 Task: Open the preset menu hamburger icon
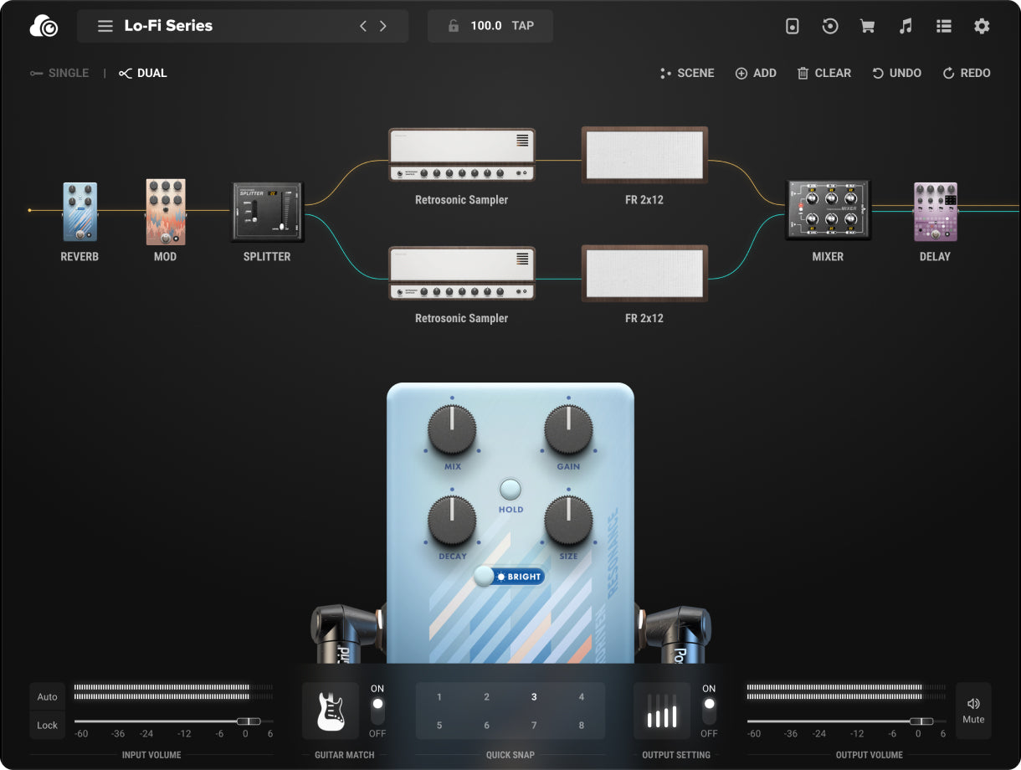(x=105, y=26)
